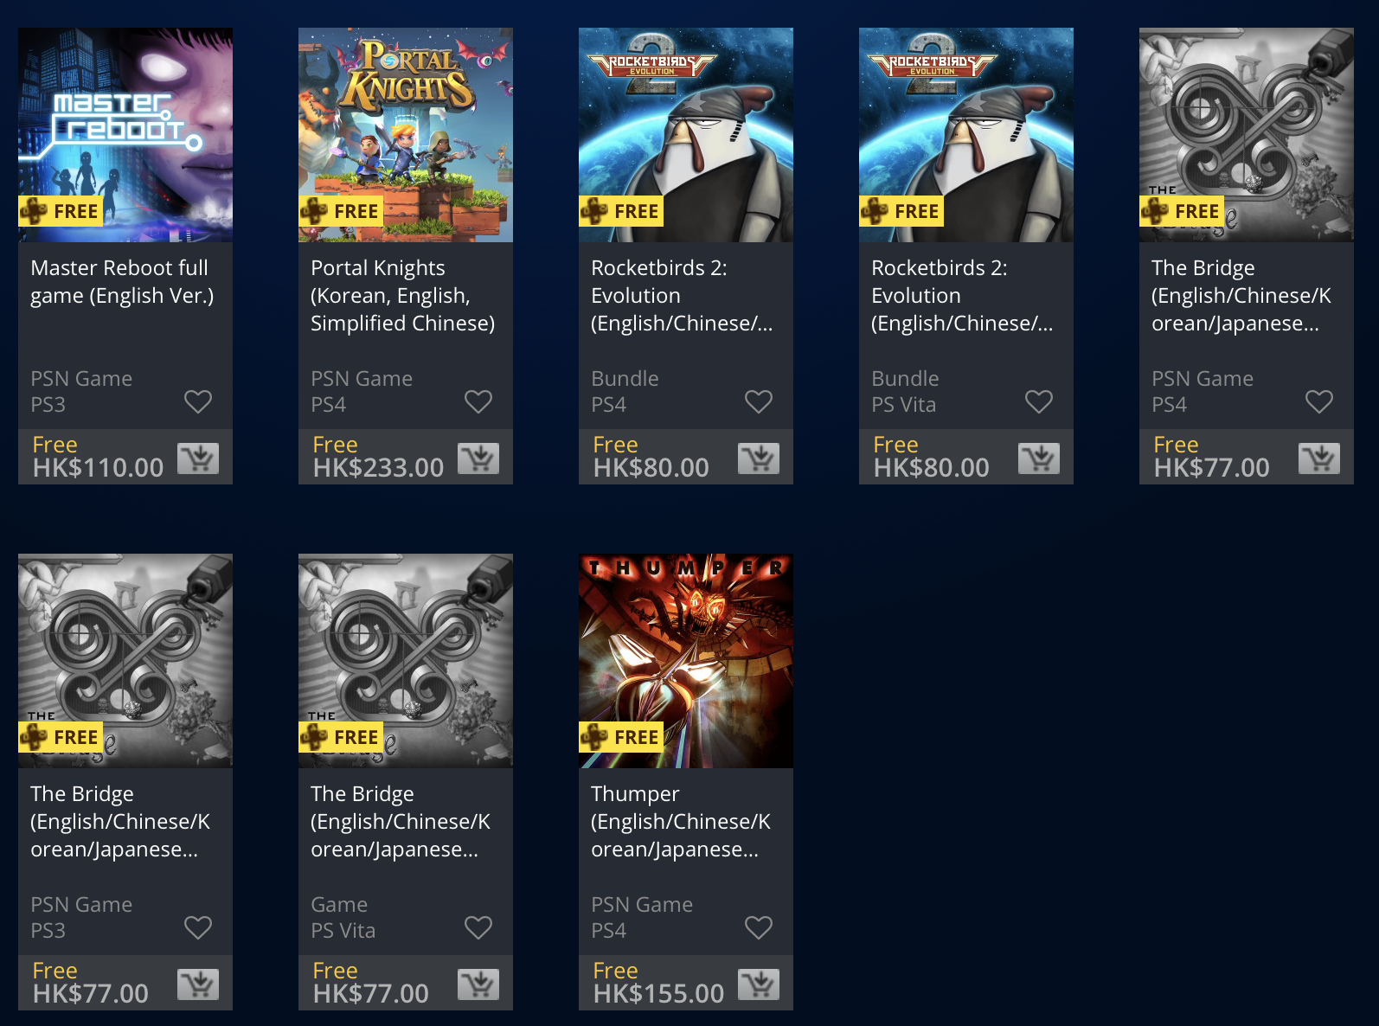Toggle wishlist heart for Thumper
The image size is (1379, 1026).
pyautogui.click(x=759, y=927)
